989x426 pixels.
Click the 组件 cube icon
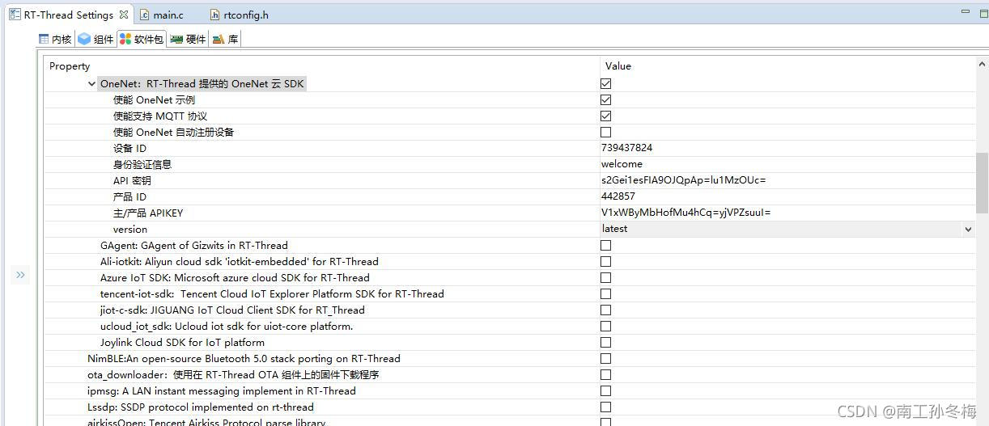(84, 39)
